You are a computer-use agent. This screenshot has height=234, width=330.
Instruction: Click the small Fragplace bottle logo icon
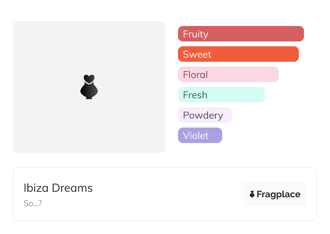(x=252, y=194)
